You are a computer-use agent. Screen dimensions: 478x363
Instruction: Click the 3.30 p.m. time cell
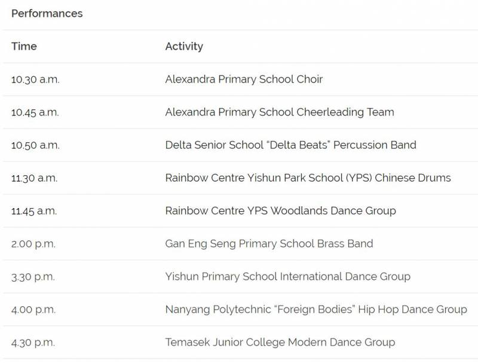[34, 276]
